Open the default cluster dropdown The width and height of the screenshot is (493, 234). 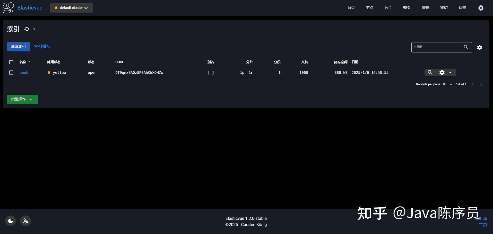coord(71,8)
